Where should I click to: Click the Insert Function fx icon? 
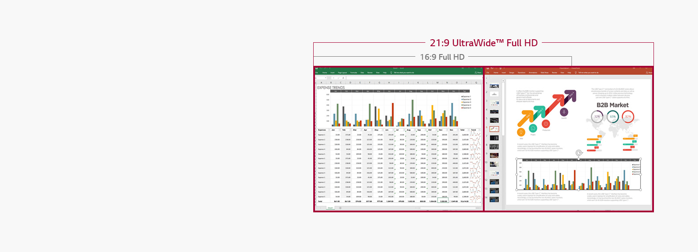click(343, 78)
